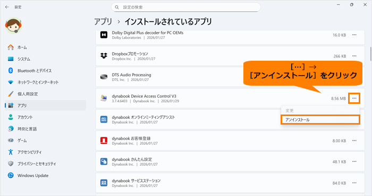Image resolution: width=372 pixels, height=196 pixels.
Task: Select the Apps icon in sidebar
Action: (x=11, y=105)
